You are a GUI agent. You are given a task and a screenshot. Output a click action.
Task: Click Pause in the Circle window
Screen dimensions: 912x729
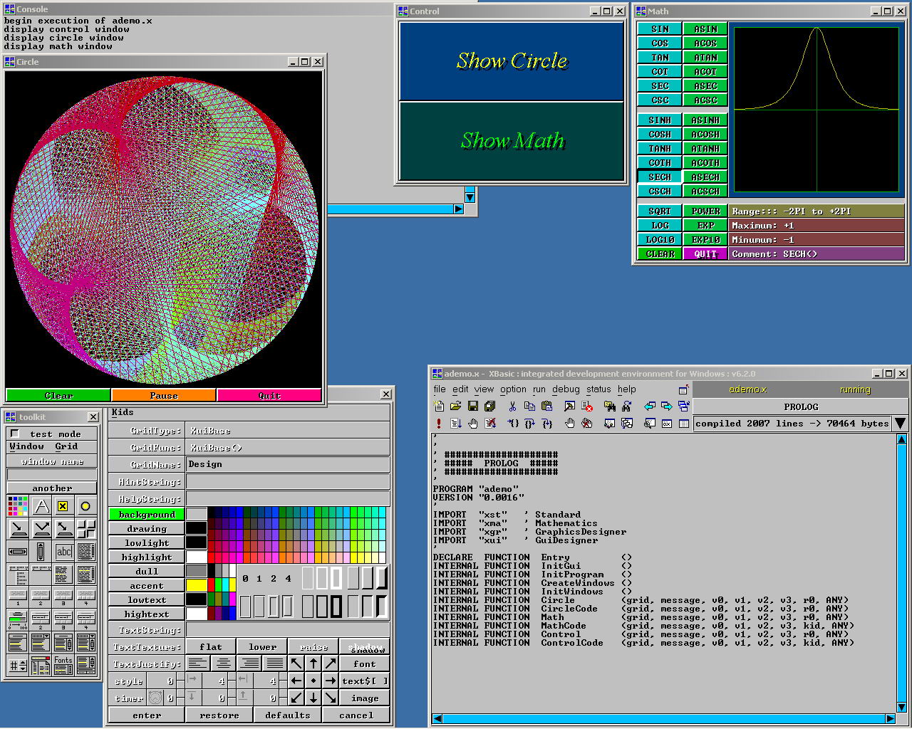[x=164, y=396]
